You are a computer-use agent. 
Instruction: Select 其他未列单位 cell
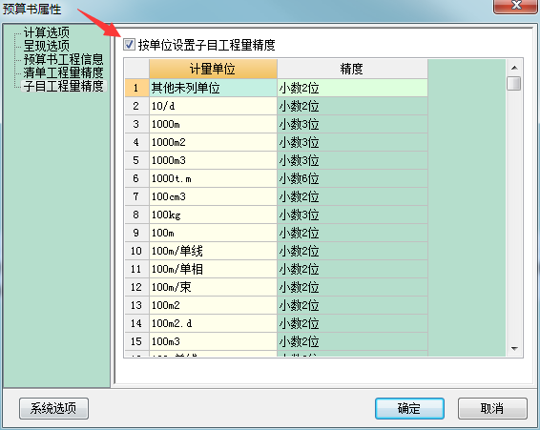coord(213,88)
